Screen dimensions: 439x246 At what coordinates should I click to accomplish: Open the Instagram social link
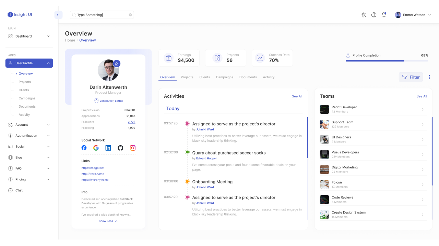coord(133,148)
